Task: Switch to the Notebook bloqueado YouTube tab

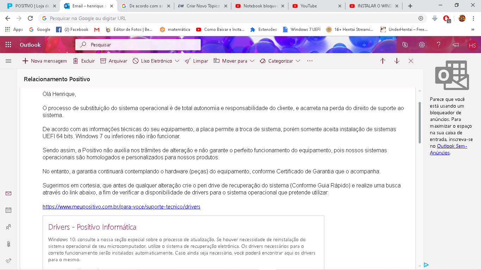Action: [260, 6]
